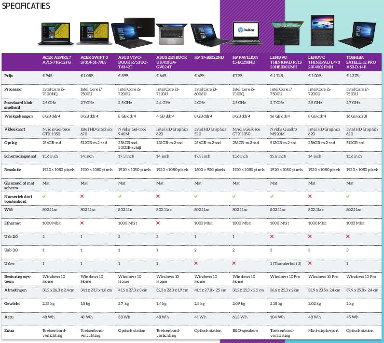Open the Acer Swift 3 laptop photo

pos(94,34)
